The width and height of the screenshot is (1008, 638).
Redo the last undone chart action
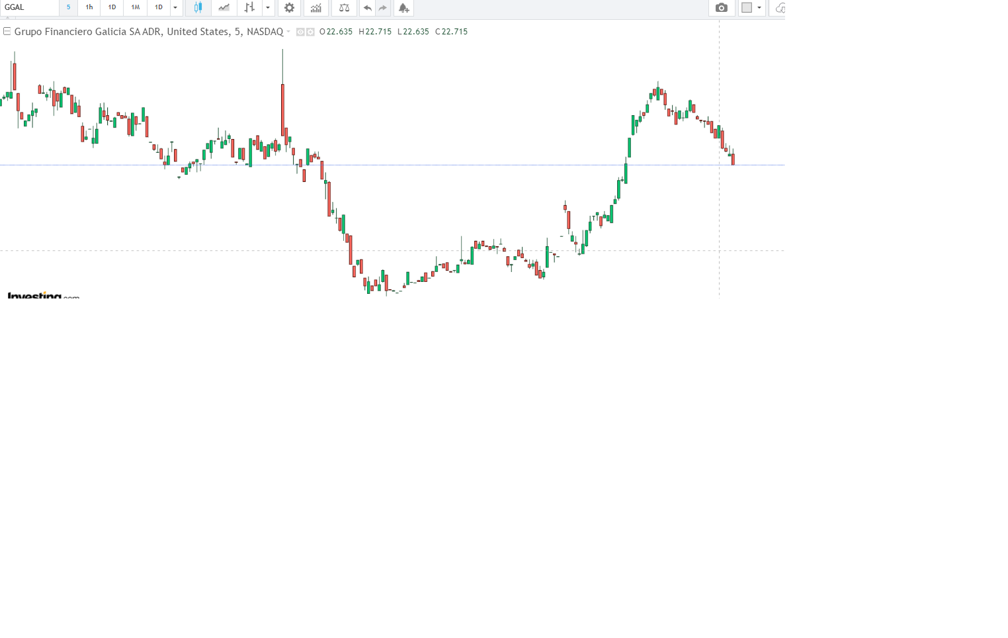[x=383, y=8]
